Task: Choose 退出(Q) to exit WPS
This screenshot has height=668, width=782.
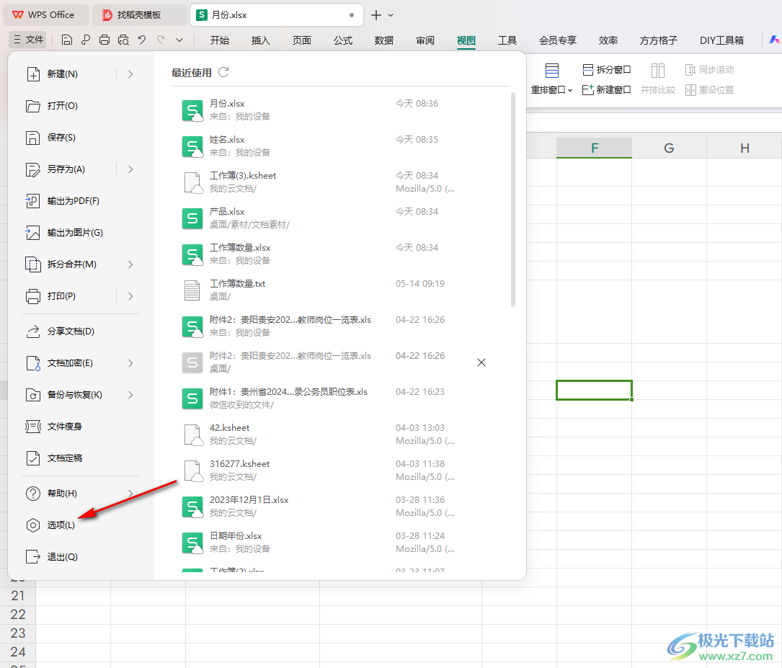Action: point(81,557)
